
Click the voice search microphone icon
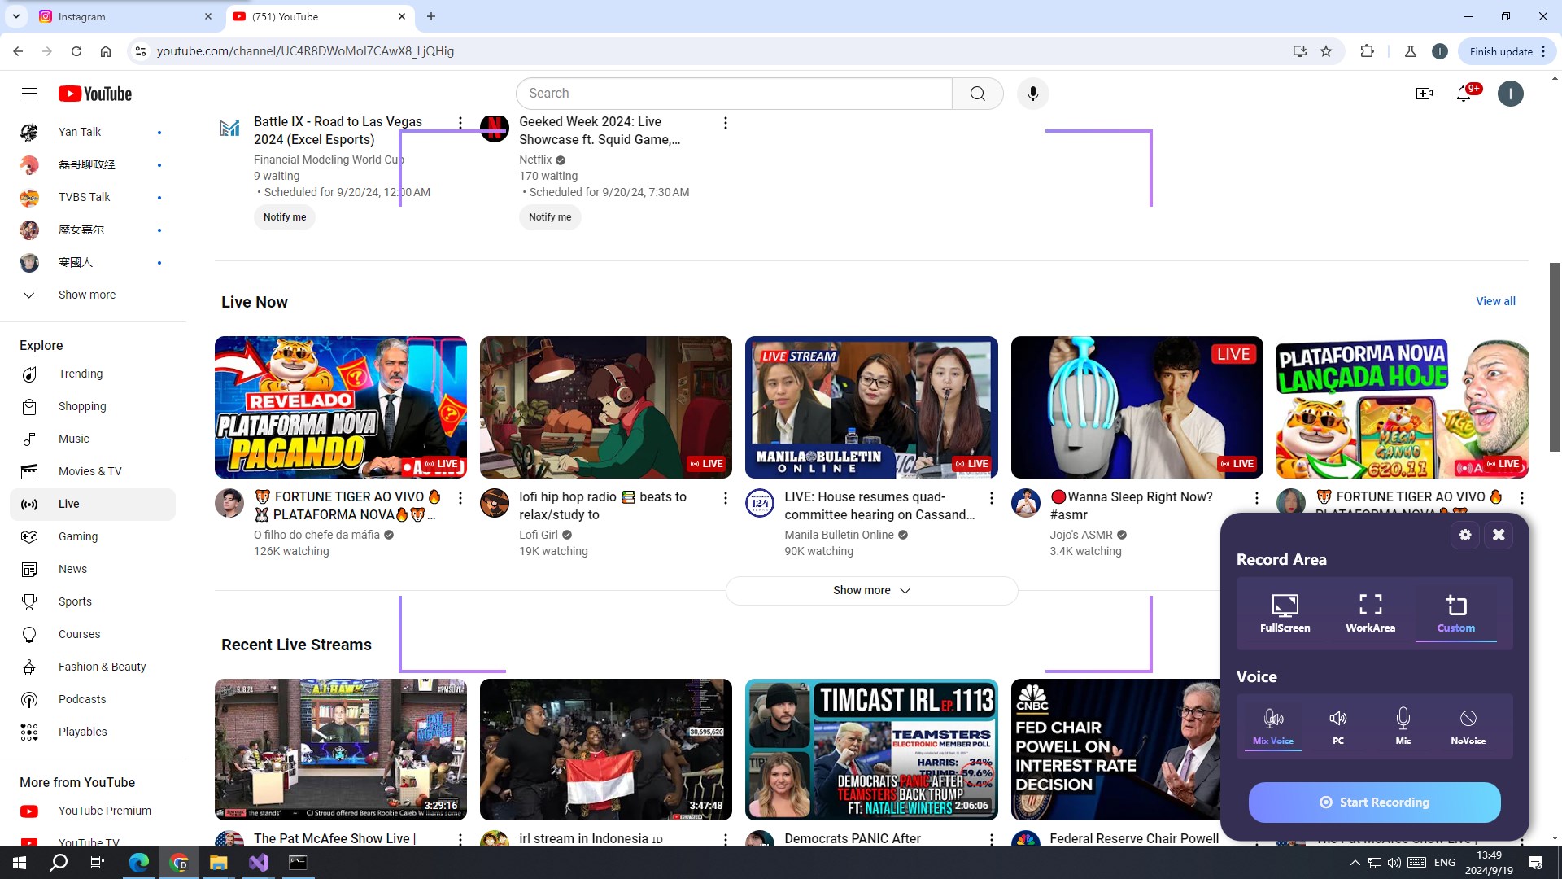[x=1032, y=94]
